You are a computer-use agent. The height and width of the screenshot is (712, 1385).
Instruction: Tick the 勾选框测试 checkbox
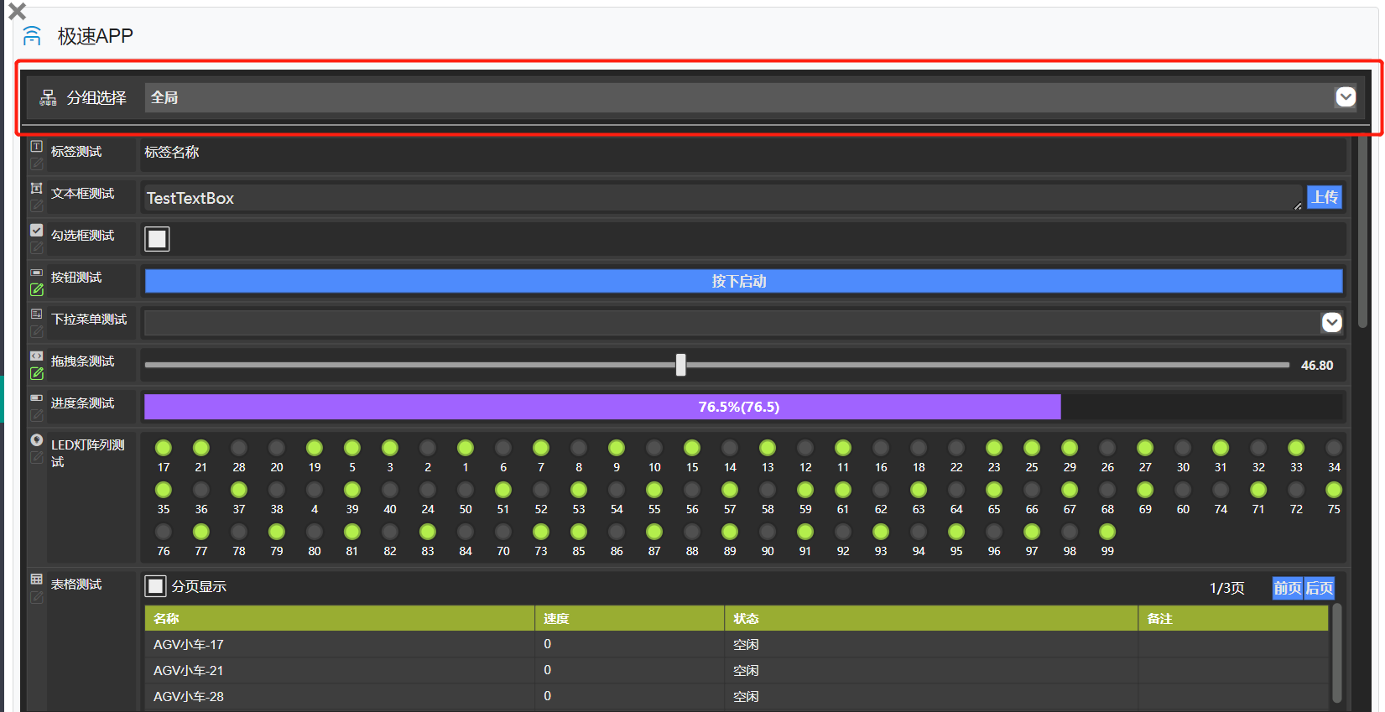tap(157, 239)
